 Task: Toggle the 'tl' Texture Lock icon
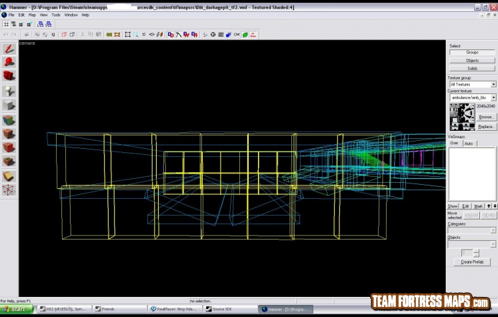click(x=144, y=35)
